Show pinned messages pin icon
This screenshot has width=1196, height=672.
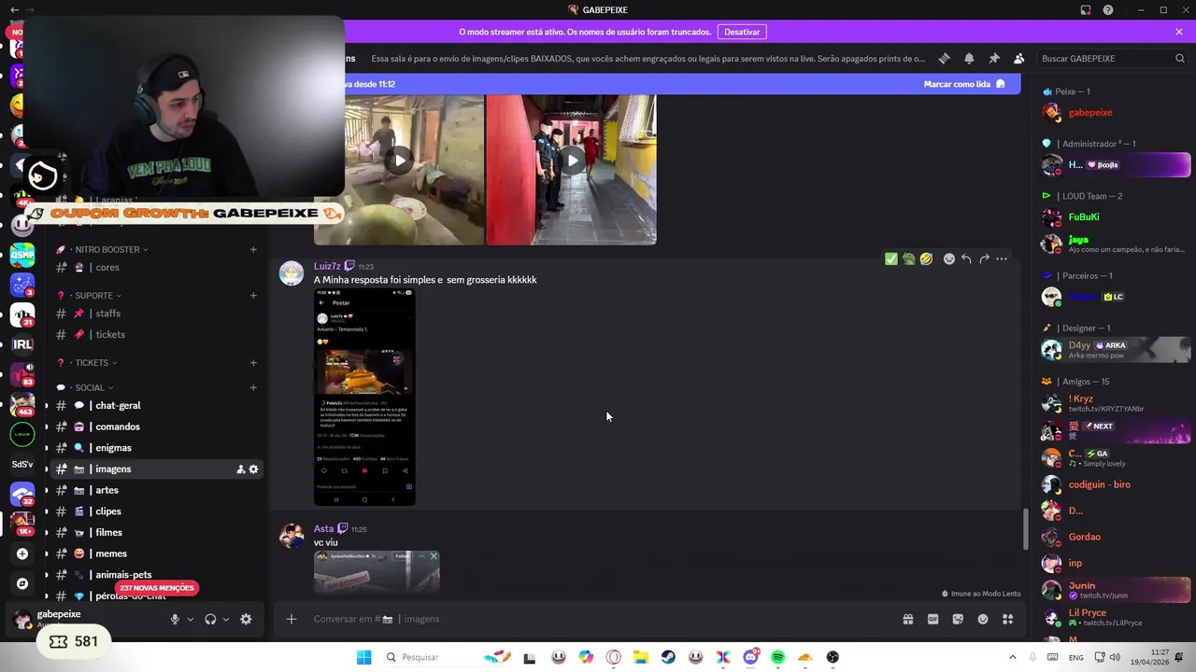994,58
